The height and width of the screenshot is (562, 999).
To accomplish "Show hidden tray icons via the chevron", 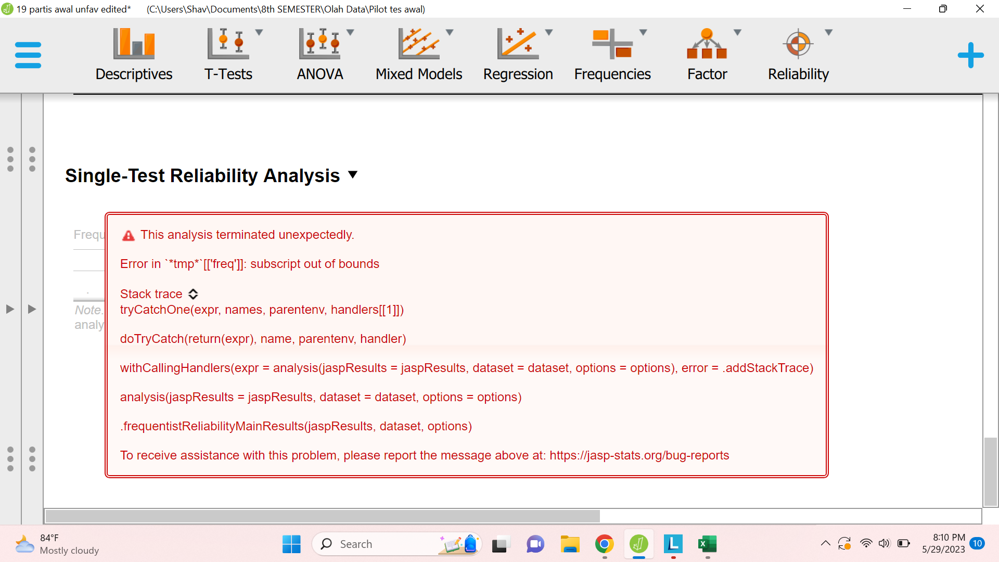I will [825, 543].
